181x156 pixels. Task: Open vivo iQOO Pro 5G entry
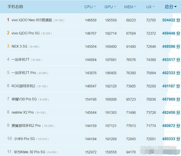tap(25, 33)
